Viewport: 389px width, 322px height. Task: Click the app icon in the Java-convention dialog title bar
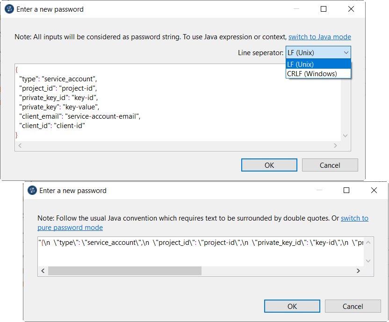[32, 190]
